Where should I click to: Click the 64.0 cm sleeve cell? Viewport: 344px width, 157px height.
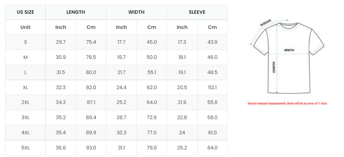[212, 148]
